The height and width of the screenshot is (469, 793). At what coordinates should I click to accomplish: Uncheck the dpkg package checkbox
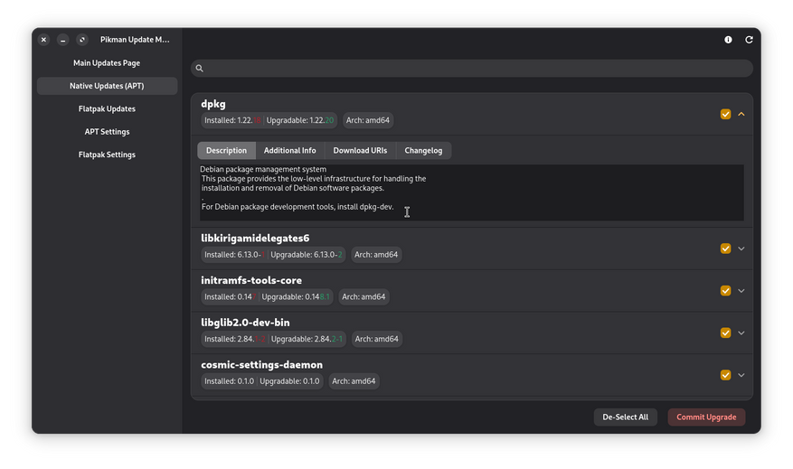coord(725,114)
